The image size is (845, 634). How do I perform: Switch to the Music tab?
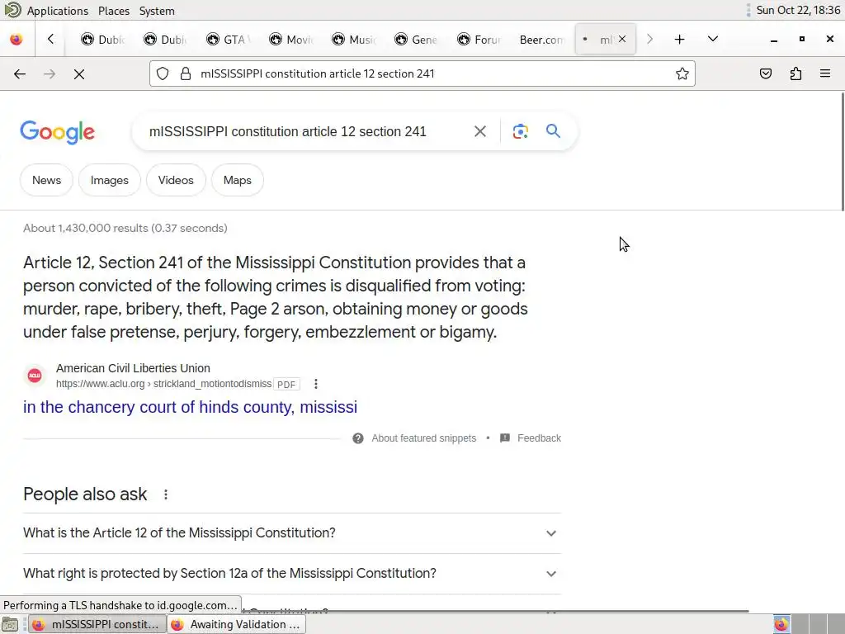pos(353,40)
